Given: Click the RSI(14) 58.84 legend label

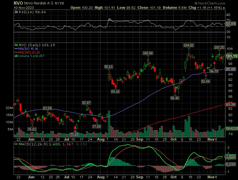Looking at the screenshot, I should (32, 12).
